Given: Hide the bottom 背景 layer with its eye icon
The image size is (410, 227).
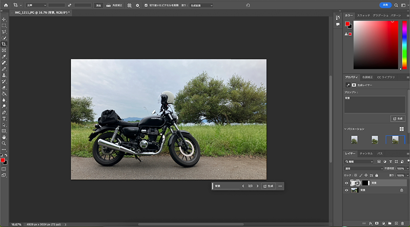Looking at the screenshot, I should (x=346, y=191).
